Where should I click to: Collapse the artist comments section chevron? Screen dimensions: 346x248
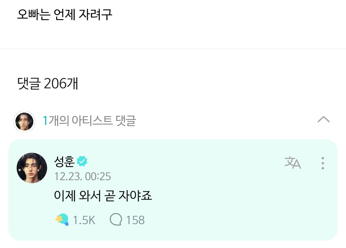[x=323, y=120]
